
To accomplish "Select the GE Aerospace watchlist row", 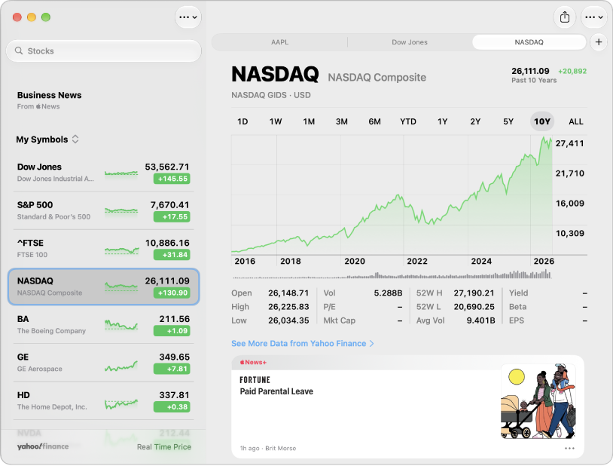I will point(104,363).
